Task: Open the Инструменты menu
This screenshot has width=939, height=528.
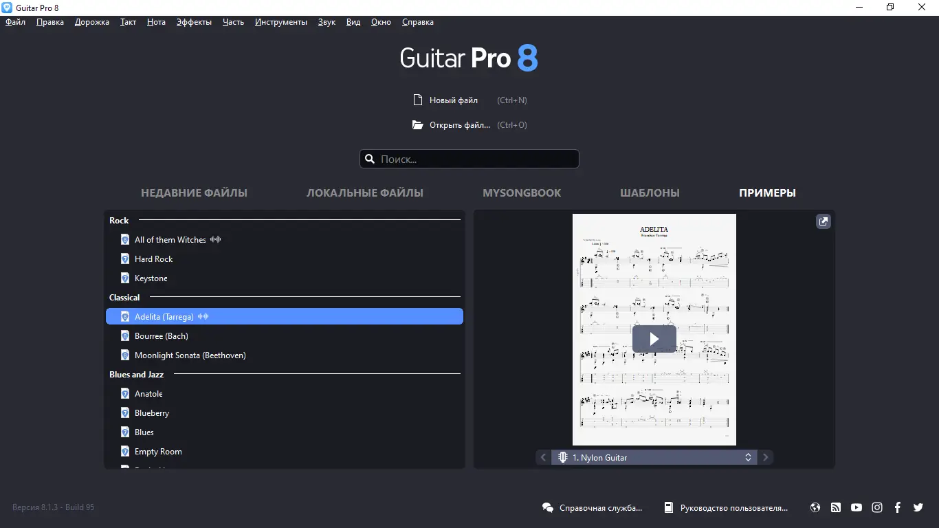Action: click(280, 22)
